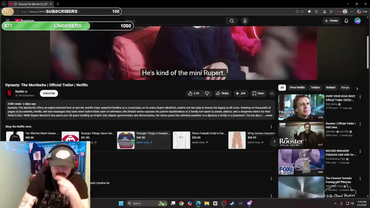Subscribe to the Netflix channel
The height and width of the screenshot is (208, 370).
pyautogui.click(x=49, y=93)
